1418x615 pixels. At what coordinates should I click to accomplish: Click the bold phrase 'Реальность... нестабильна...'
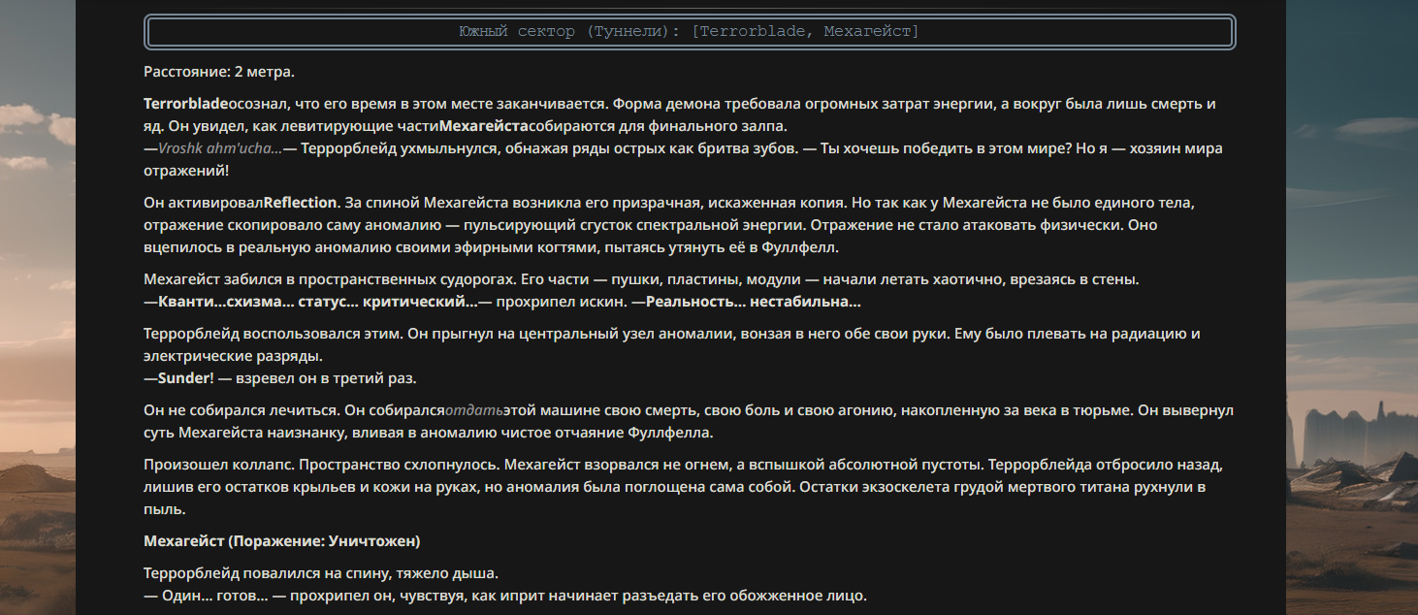754,302
